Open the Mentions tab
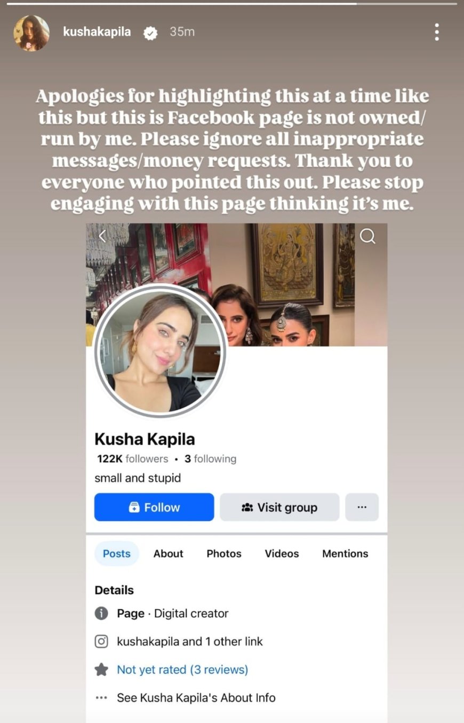This screenshot has height=723, width=464. click(345, 554)
